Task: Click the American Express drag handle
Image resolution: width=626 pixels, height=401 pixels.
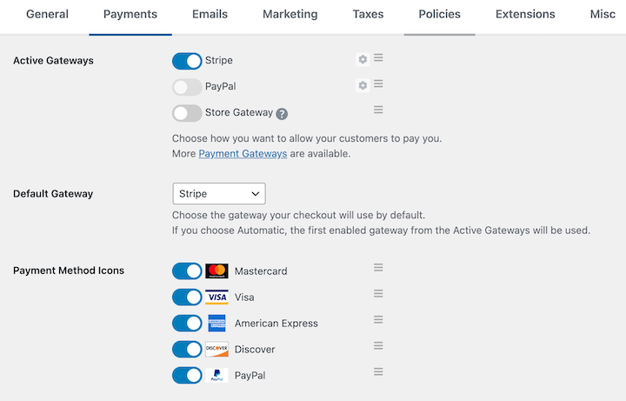Action: coord(378,320)
